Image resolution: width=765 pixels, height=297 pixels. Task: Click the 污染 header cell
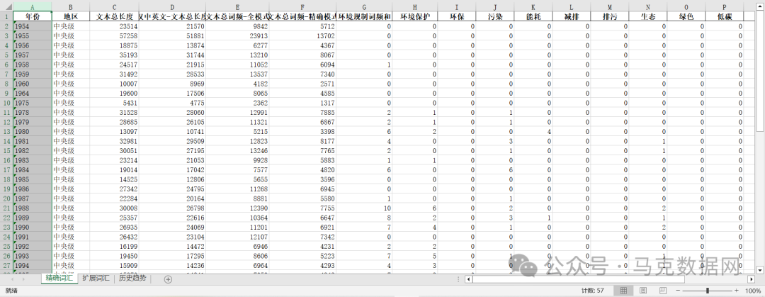[494, 16]
